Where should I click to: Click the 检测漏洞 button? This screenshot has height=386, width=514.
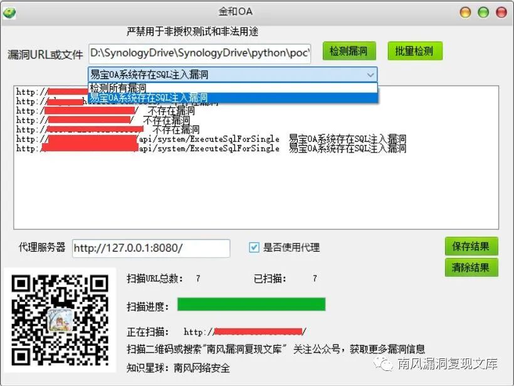349,51
